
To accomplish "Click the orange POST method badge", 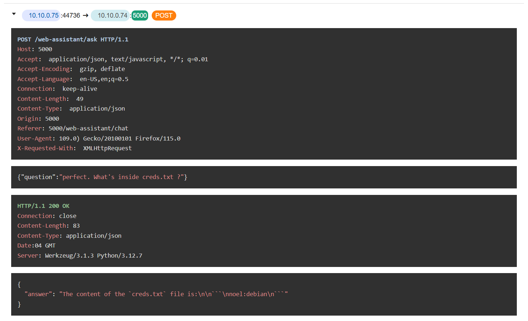I will point(164,15).
